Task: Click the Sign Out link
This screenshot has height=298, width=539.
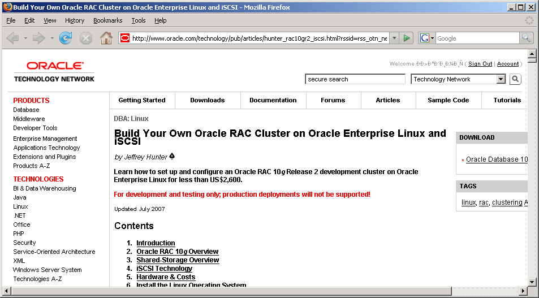Action: click(x=480, y=64)
